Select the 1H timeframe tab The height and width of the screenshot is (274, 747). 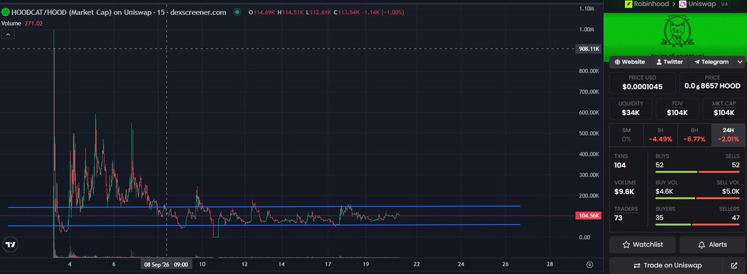coord(660,135)
